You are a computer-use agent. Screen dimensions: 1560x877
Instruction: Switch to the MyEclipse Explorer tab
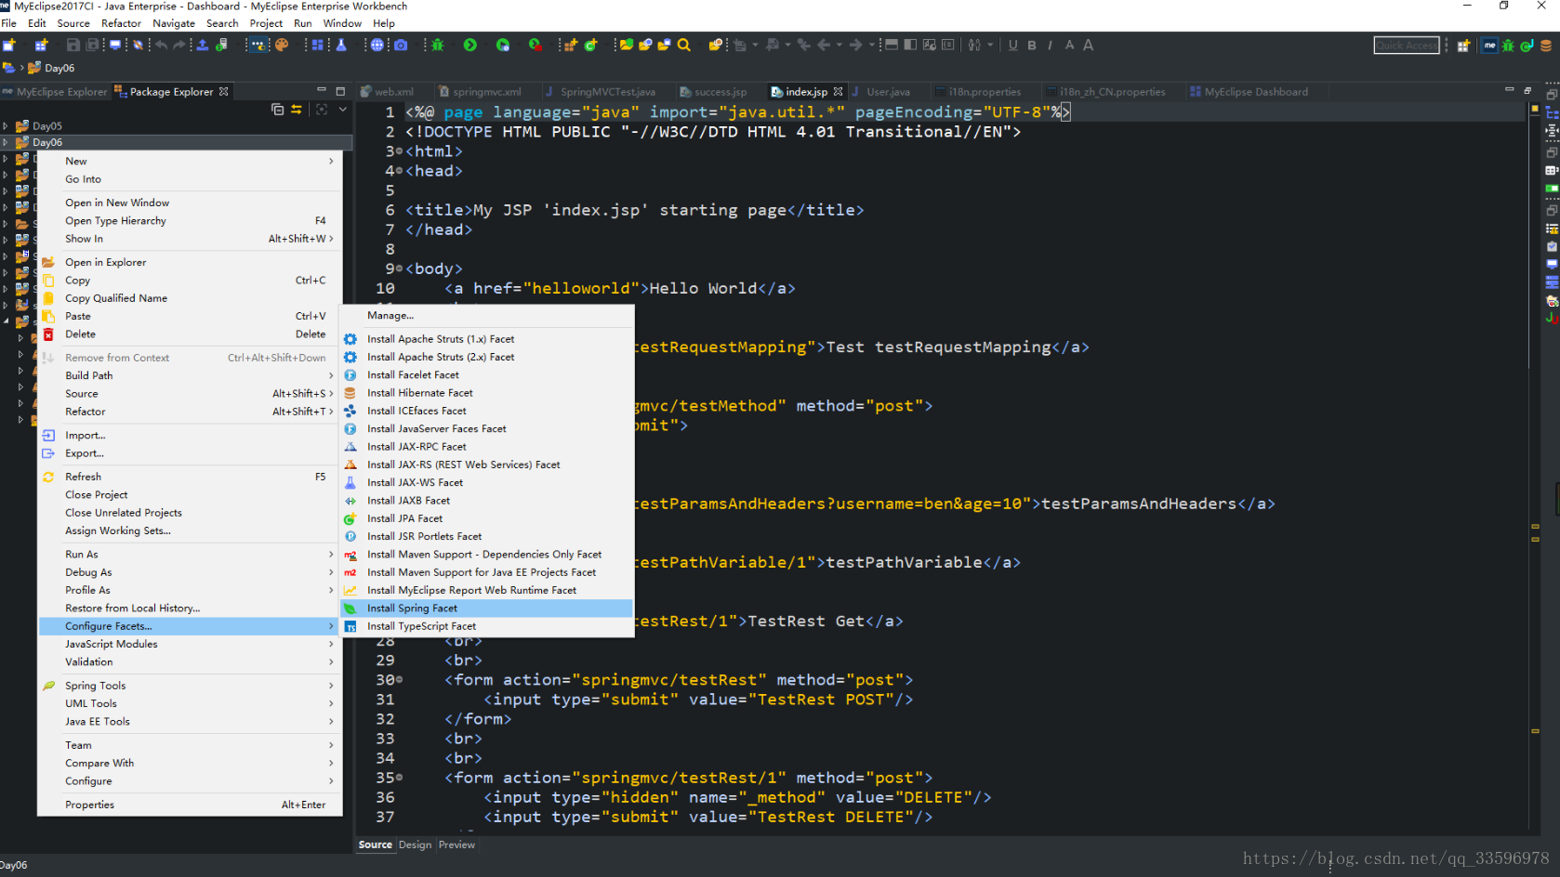tap(55, 92)
